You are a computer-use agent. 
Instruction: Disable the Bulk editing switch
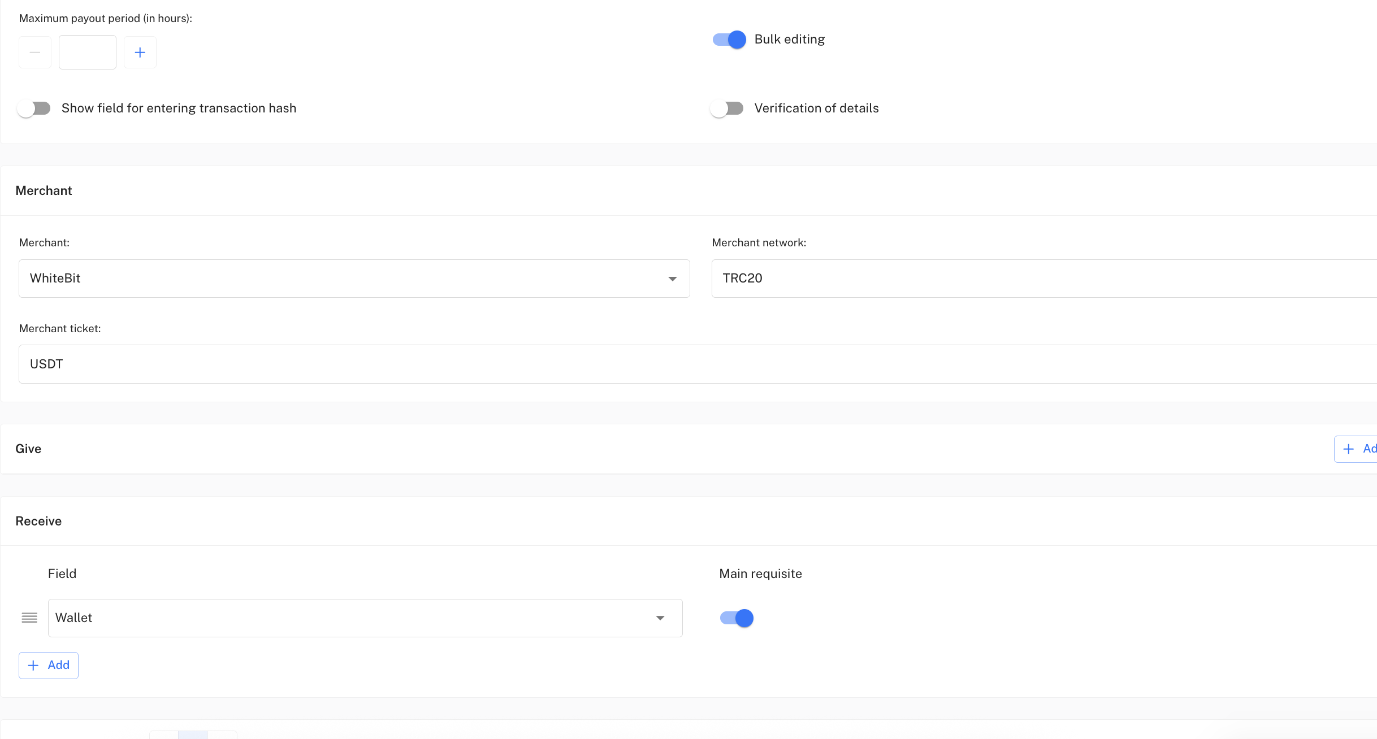pyautogui.click(x=729, y=40)
